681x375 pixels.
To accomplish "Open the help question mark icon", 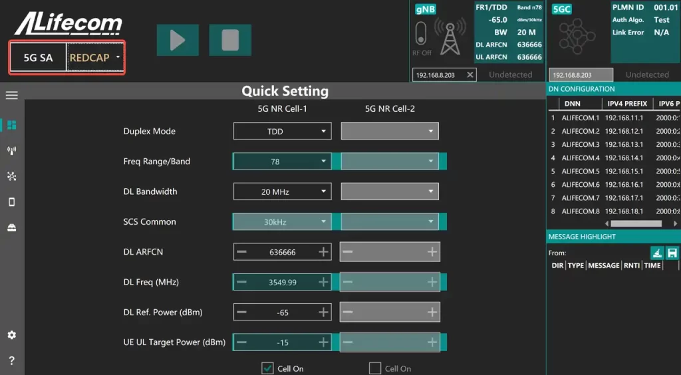I will click(x=11, y=361).
